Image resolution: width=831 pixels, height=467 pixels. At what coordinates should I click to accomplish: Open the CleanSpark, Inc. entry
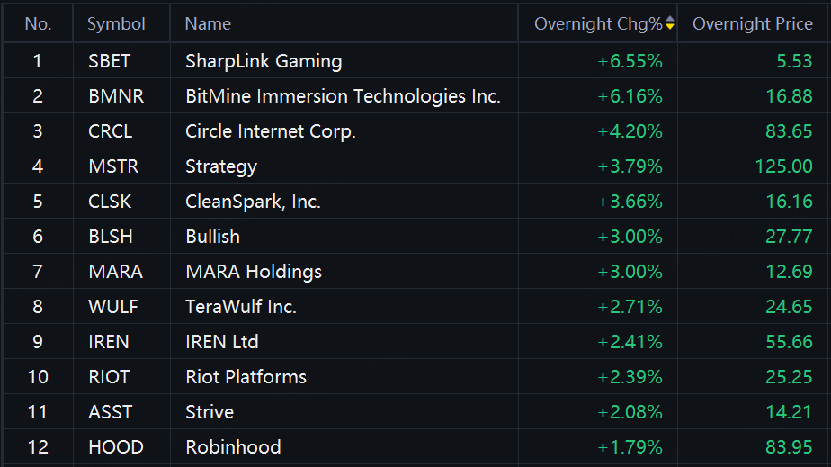tap(253, 202)
